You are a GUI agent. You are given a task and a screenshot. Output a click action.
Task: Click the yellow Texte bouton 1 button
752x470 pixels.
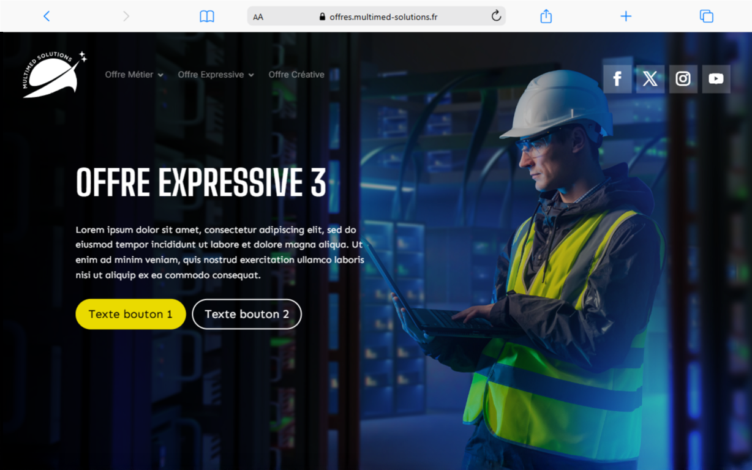(x=130, y=314)
